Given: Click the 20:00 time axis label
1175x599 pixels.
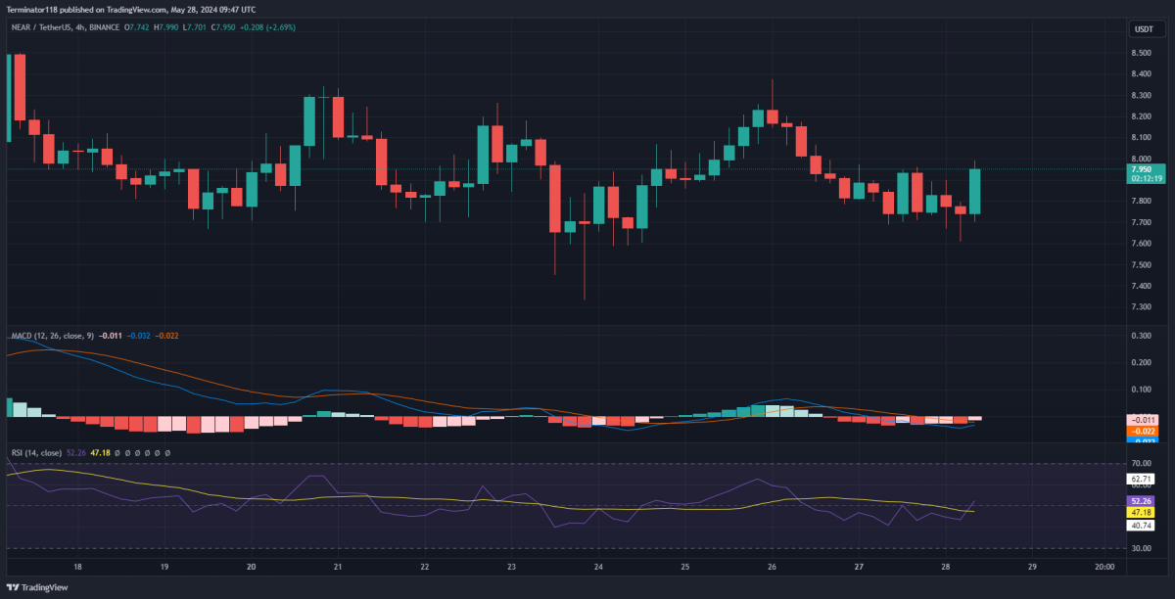Looking at the screenshot, I should point(1103,567).
